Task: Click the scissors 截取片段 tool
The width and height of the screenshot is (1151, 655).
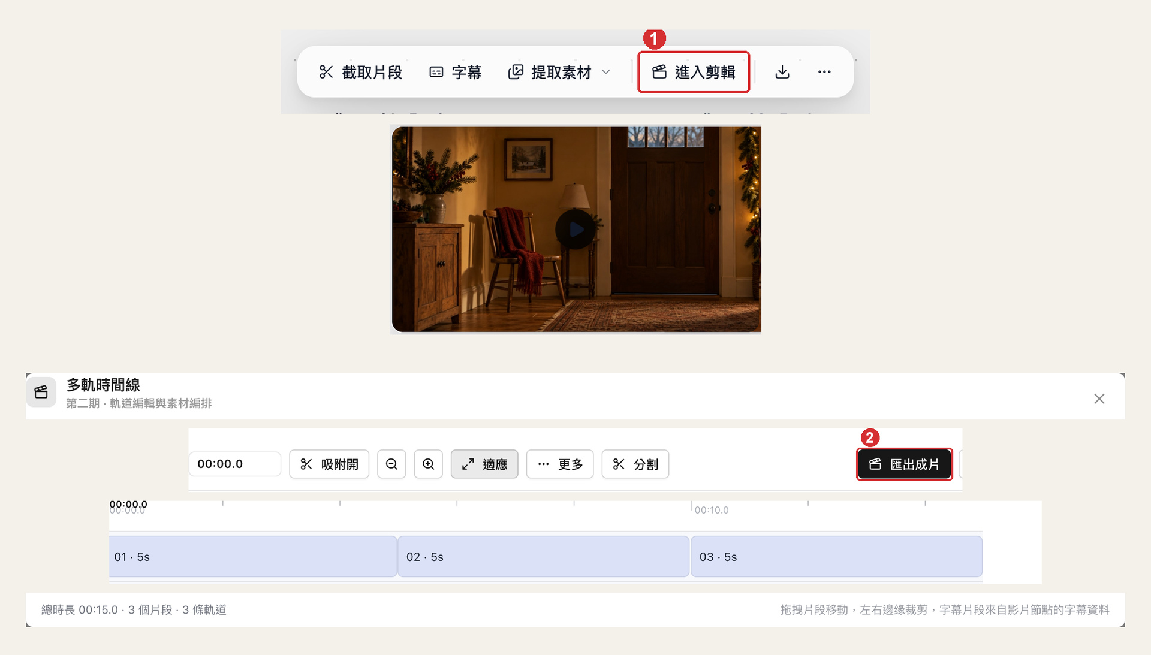Action: click(x=360, y=72)
